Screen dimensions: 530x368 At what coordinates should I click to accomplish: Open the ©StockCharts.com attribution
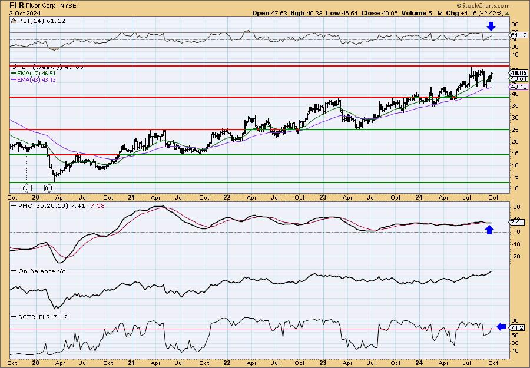pos(483,5)
